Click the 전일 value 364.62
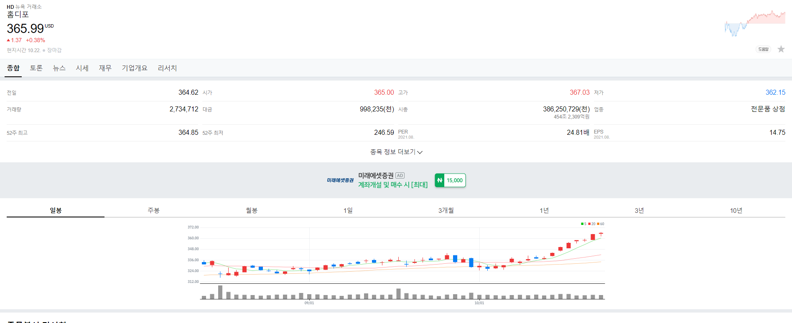Image resolution: width=792 pixels, height=323 pixels. coord(188,92)
